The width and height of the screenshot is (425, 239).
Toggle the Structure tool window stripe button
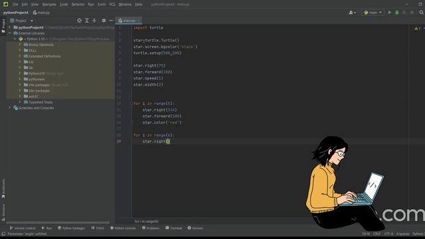pyautogui.click(x=3, y=212)
